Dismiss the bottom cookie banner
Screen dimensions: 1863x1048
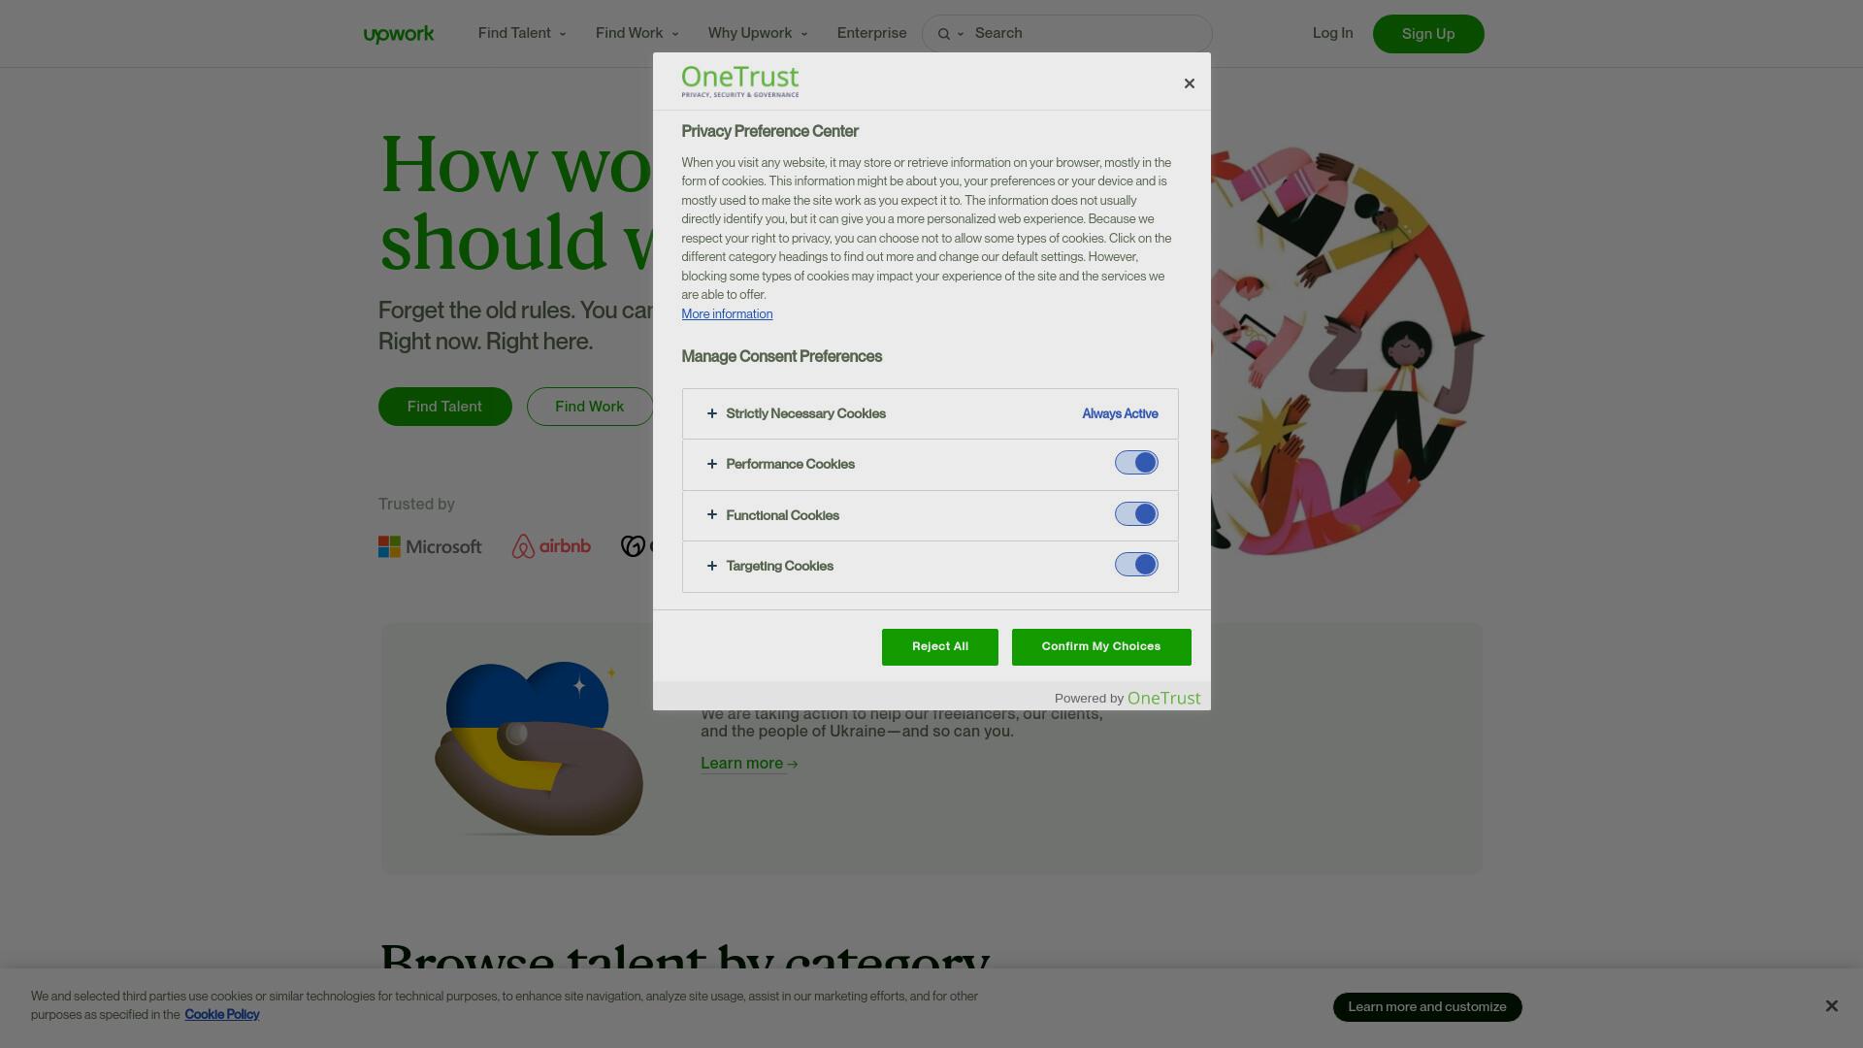[x=1831, y=1006]
